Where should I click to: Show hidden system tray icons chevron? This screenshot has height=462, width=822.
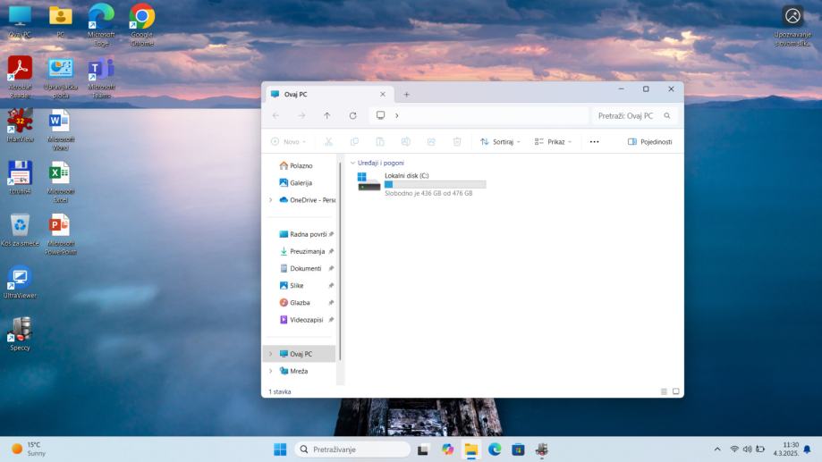(x=717, y=449)
